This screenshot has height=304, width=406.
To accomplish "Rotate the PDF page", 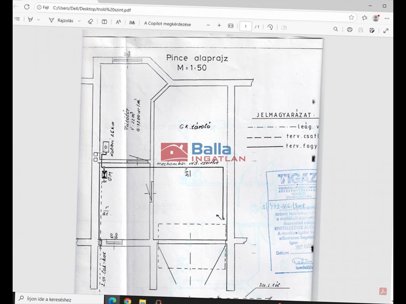I will click(270, 27).
